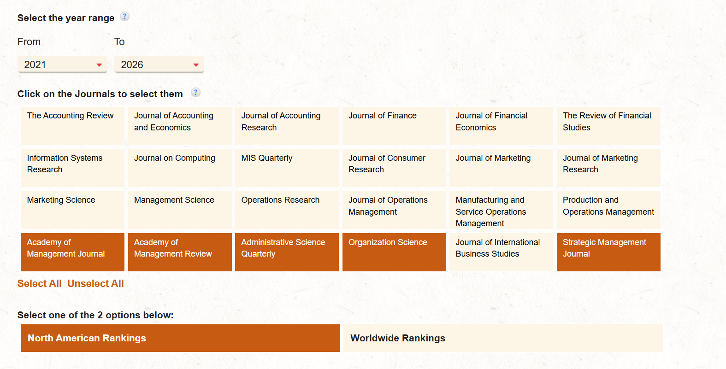726x369 pixels.
Task: Deselect Academy of Management Journal
Action: pos(72,252)
